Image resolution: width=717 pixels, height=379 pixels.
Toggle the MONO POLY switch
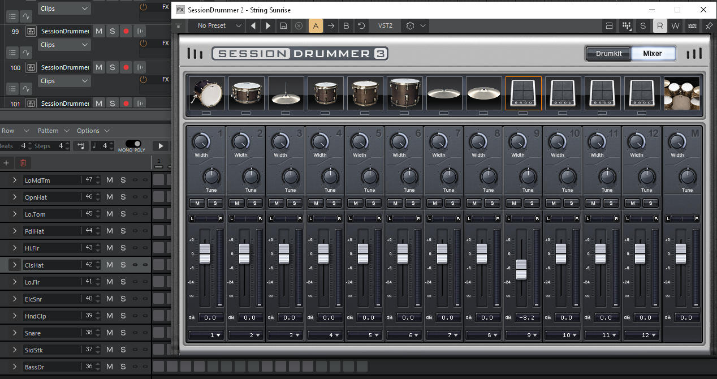click(133, 144)
